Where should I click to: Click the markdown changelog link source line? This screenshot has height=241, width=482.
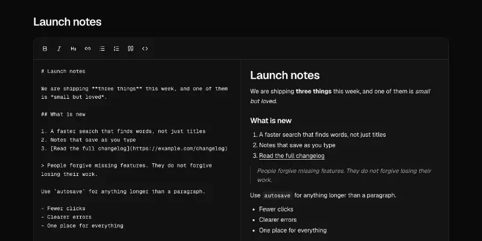point(134,148)
